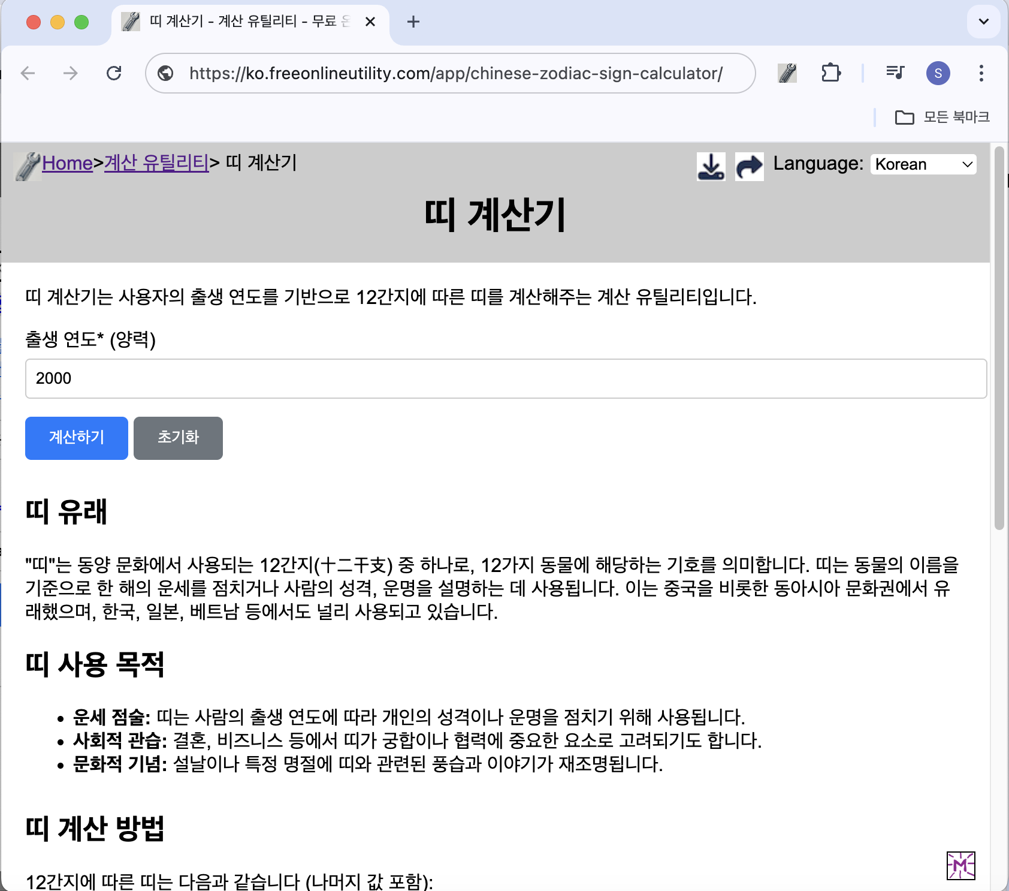This screenshot has height=891, width=1009.
Task: Click the browser forward arrow
Action: [71, 73]
